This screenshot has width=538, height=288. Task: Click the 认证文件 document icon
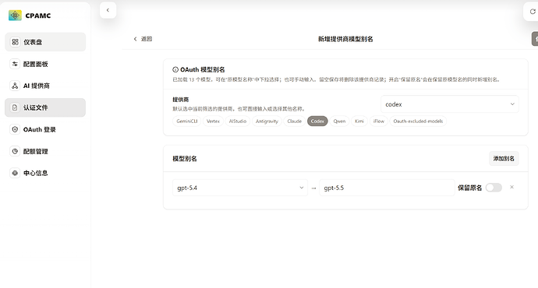click(x=15, y=107)
